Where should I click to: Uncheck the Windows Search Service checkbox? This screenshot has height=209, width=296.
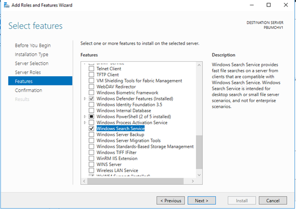pyautogui.click(x=91, y=128)
